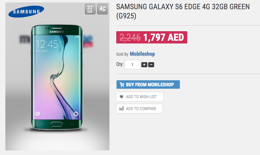Click the 1,797 AED discounted price
This screenshot has width=260, height=155.
click(x=163, y=37)
